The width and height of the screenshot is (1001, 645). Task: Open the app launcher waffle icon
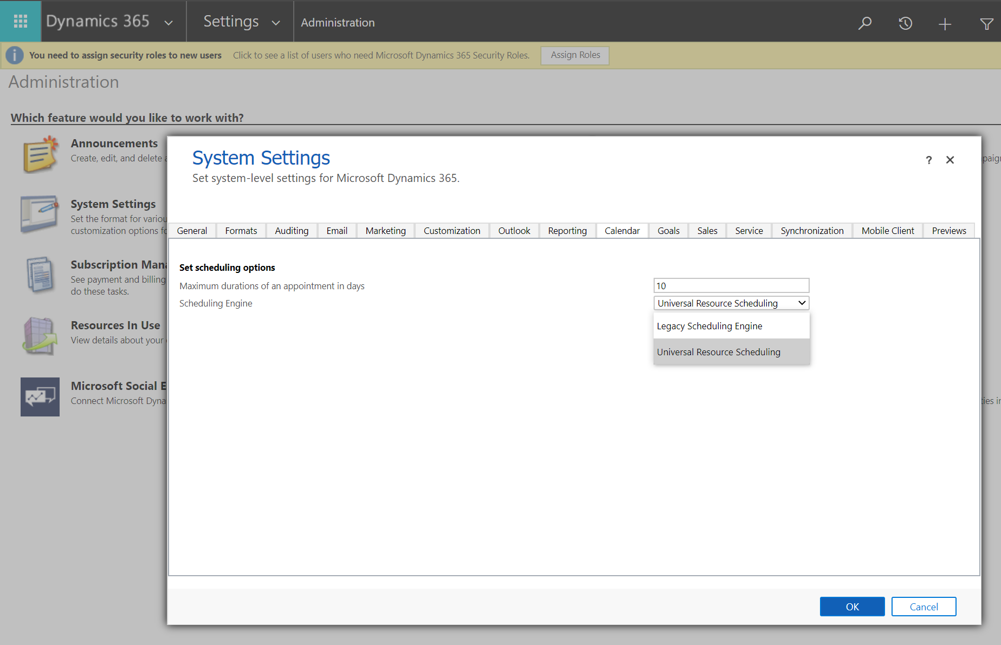pyautogui.click(x=21, y=21)
